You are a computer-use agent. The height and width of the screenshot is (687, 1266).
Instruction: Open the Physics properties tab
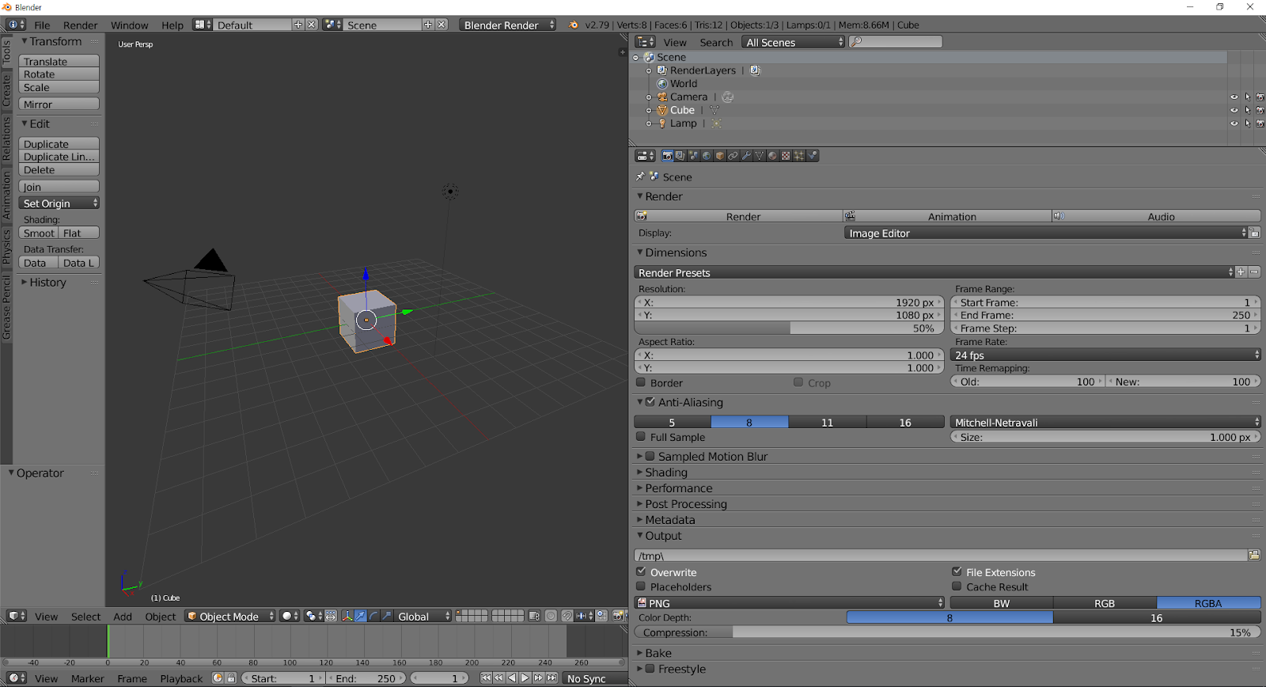click(x=813, y=156)
